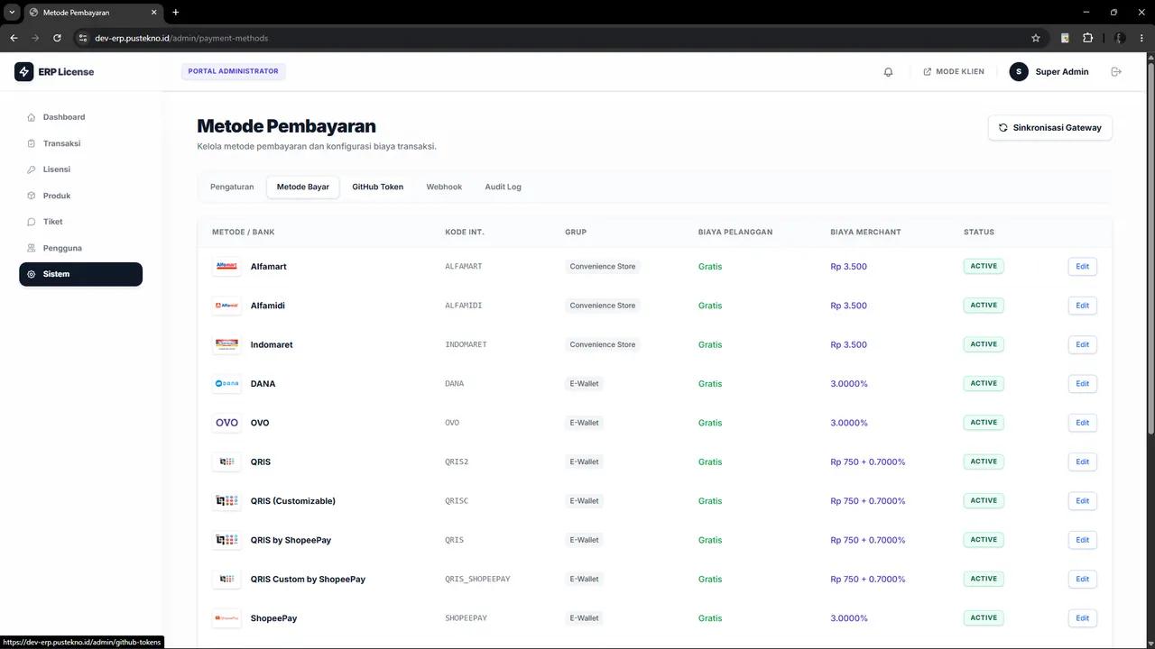Click the Indomaret logo thumbnail

pyautogui.click(x=226, y=344)
